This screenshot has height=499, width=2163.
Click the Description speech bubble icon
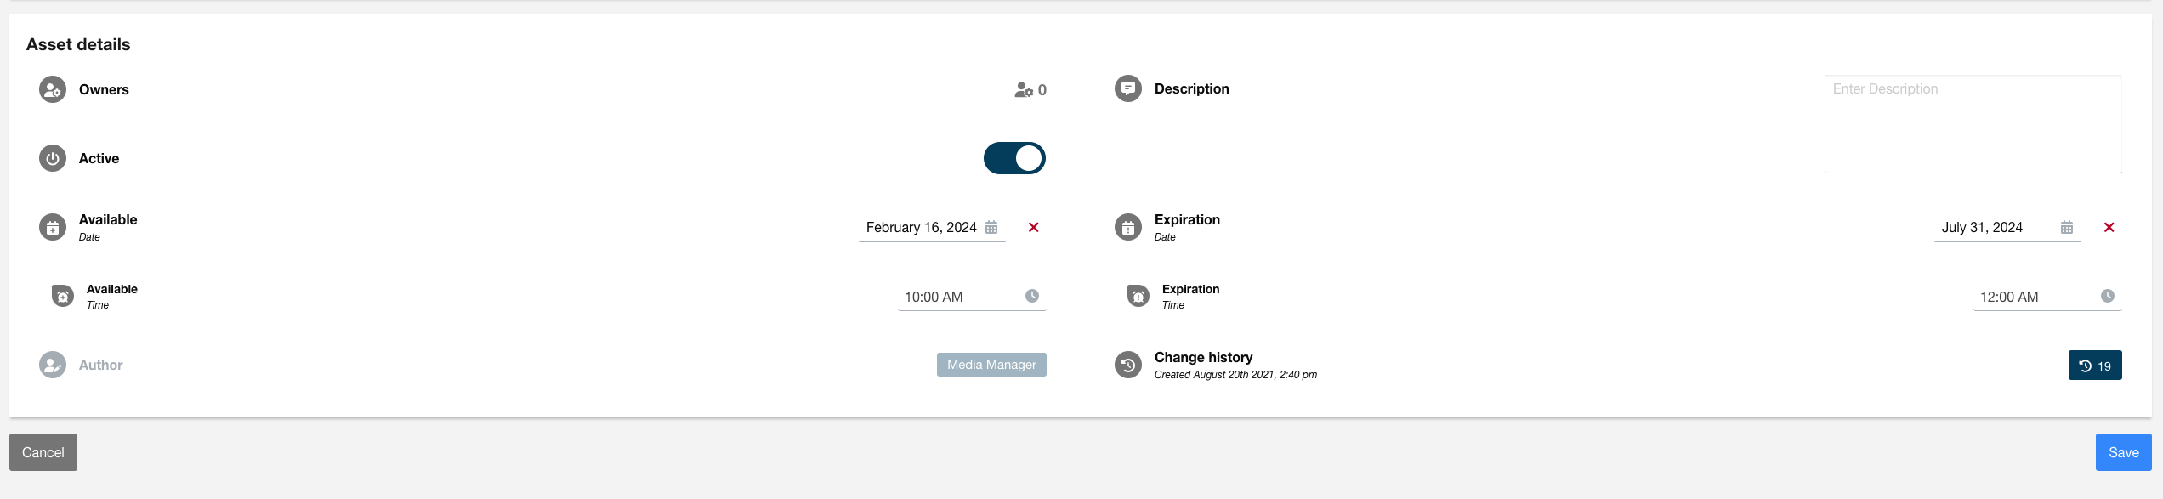1128,88
